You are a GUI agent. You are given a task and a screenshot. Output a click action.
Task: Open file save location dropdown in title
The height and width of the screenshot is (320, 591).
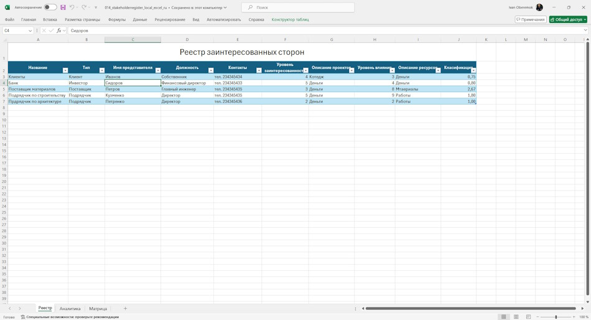(x=225, y=7)
